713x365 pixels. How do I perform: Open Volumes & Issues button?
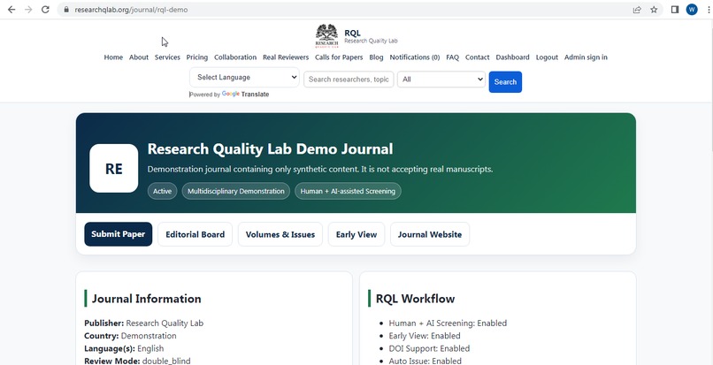[280, 234]
